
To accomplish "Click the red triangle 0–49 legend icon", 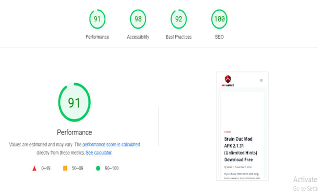I will [x=34, y=168].
